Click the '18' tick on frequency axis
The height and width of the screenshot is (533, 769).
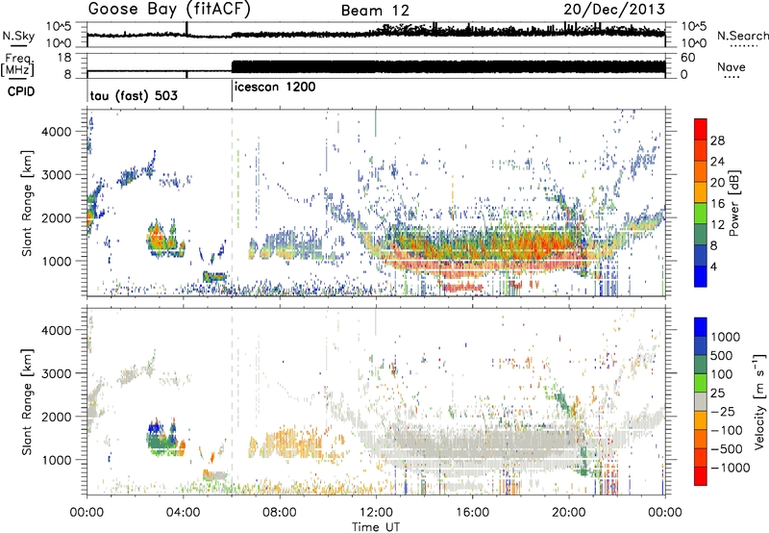(64, 58)
